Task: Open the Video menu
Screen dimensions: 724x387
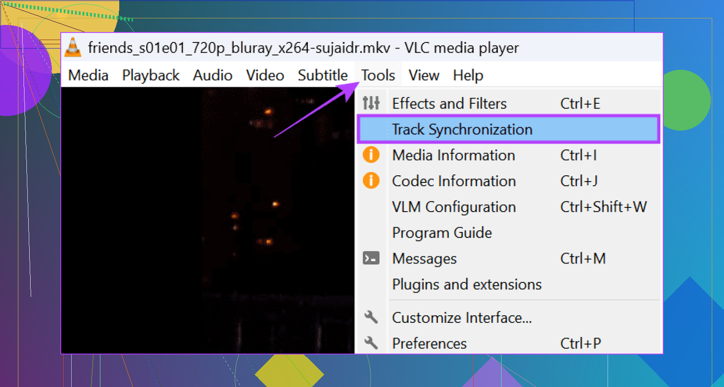Action: [265, 75]
